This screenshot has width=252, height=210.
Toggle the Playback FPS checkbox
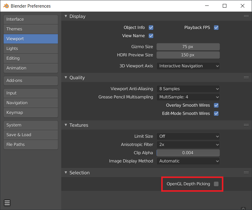coord(216,28)
